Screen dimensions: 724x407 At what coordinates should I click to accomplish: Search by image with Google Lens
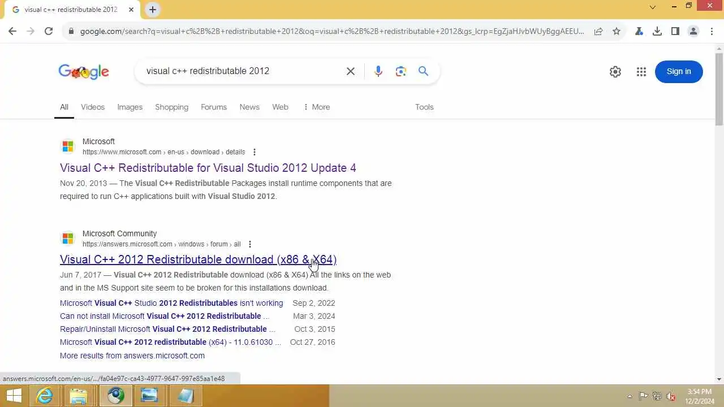point(401,71)
